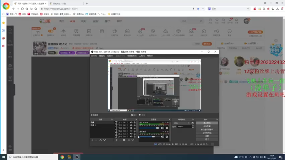The height and width of the screenshot is (160, 285).
Task: Expand the address bar dropdown chevron beside the star
Action: [203, 9]
